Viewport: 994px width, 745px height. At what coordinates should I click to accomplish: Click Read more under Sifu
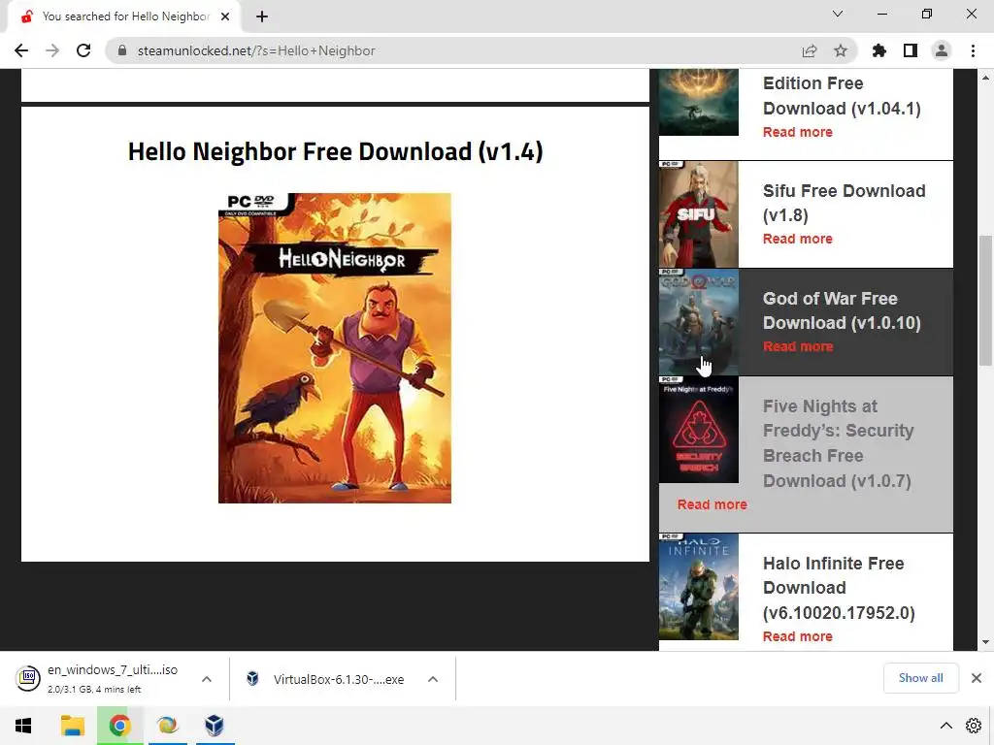[x=798, y=239]
